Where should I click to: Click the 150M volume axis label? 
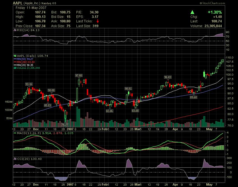pyautogui.click(x=8, y=102)
